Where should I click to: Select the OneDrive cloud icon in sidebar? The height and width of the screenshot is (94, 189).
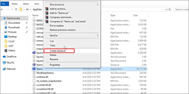(4, 57)
